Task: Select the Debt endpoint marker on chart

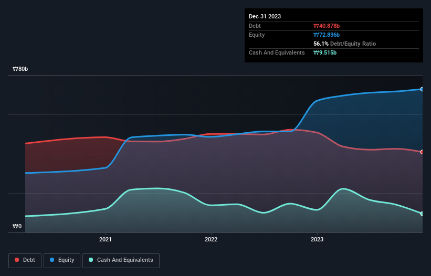Action: (x=422, y=152)
